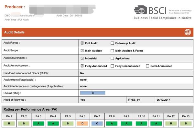Toggle the Main Auditee checkbox
This screenshot has height=128, width=194.
click(x=82, y=50)
